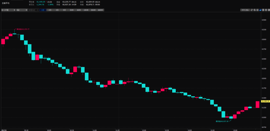Open the 5分 interval dropdown
Viewport: 270px width, 131px height.
[x=22, y=10]
